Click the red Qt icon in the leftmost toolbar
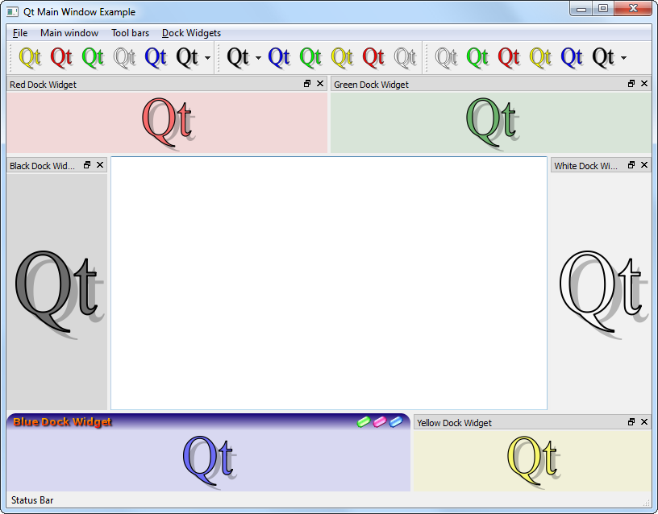Viewport: 658px width, 514px height. (x=61, y=57)
